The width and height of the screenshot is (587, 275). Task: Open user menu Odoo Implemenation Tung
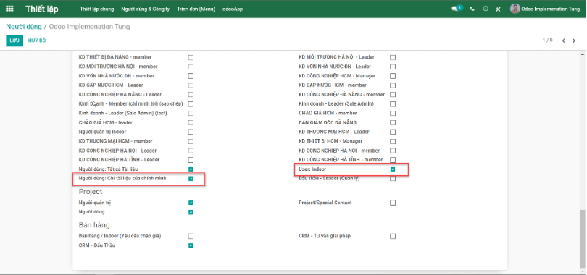tap(545, 9)
